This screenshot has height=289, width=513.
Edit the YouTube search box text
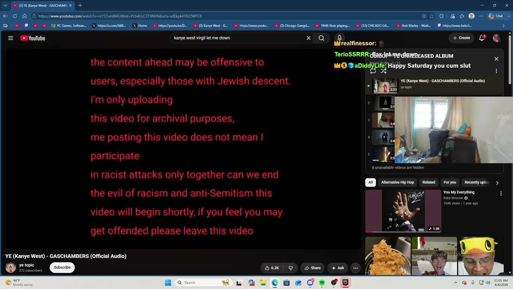[x=238, y=38]
